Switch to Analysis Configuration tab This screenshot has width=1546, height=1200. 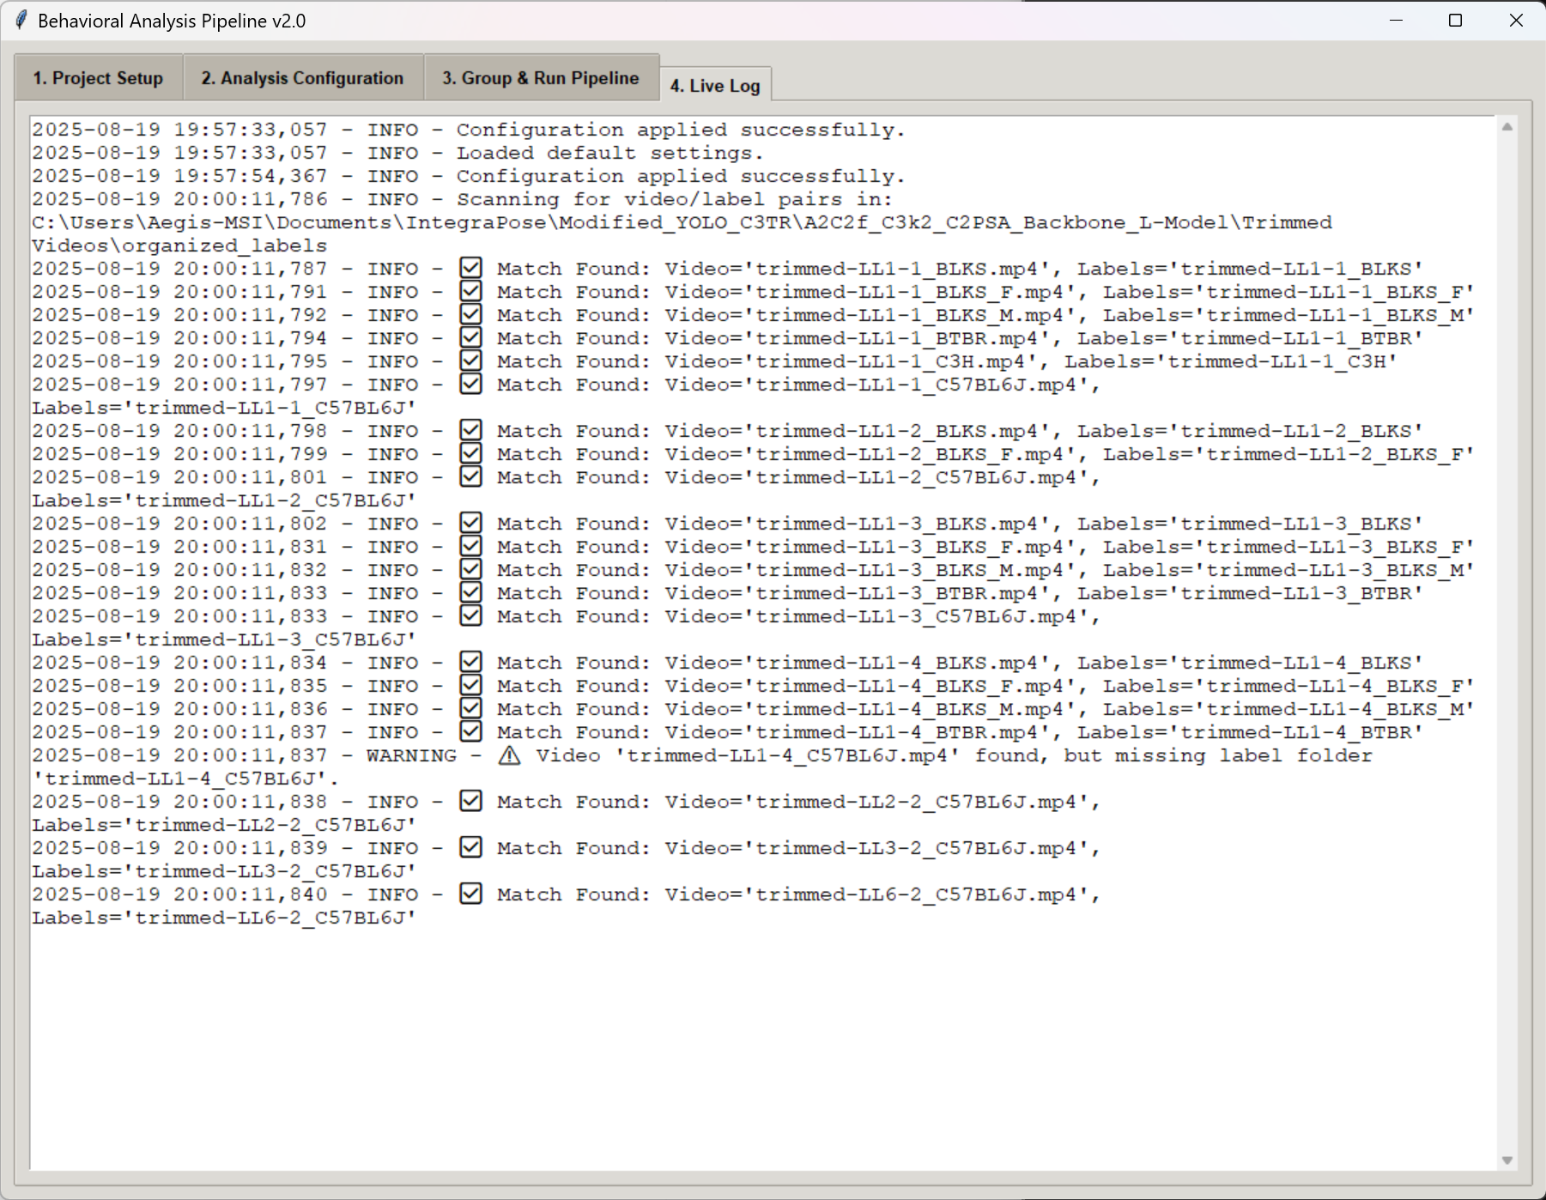point(302,78)
